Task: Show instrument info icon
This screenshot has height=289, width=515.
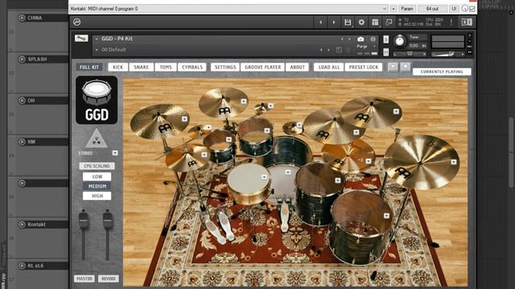Action: 373,39
